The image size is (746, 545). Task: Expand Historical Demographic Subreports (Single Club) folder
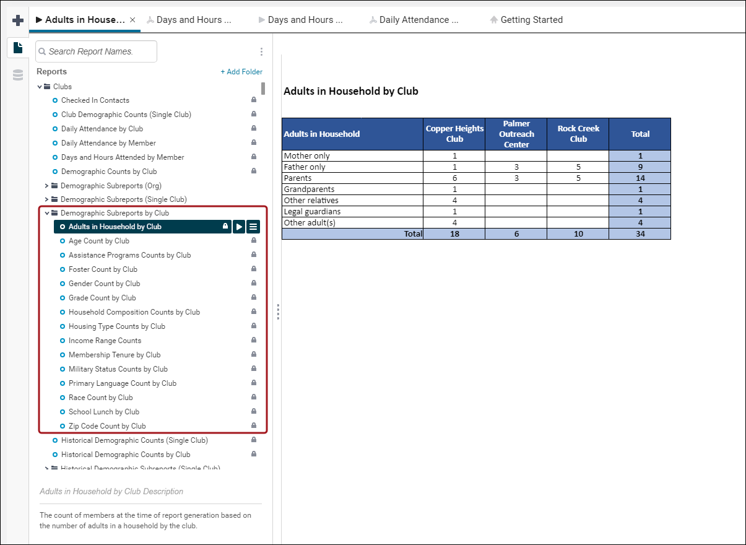(x=47, y=468)
